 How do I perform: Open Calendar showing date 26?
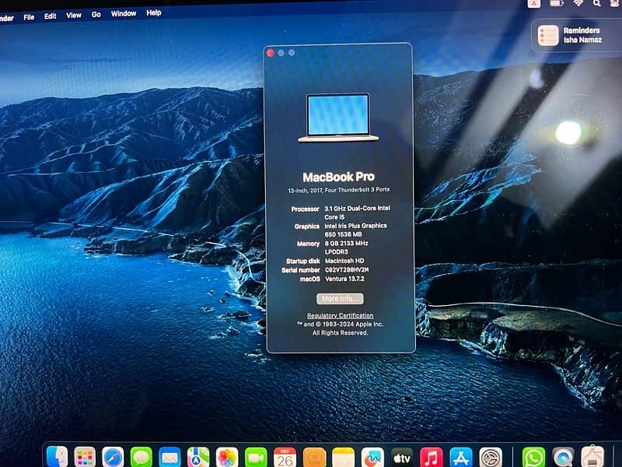pos(285,457)
